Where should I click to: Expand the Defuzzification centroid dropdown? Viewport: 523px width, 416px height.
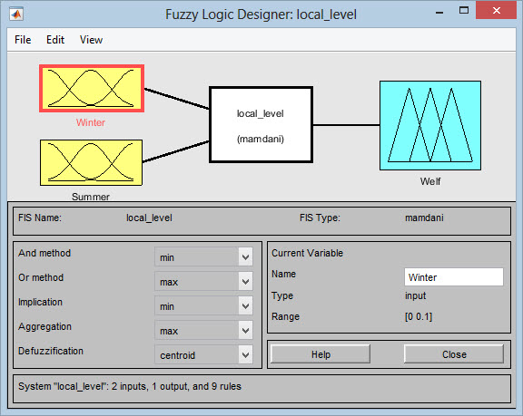[x=203, y=354]
